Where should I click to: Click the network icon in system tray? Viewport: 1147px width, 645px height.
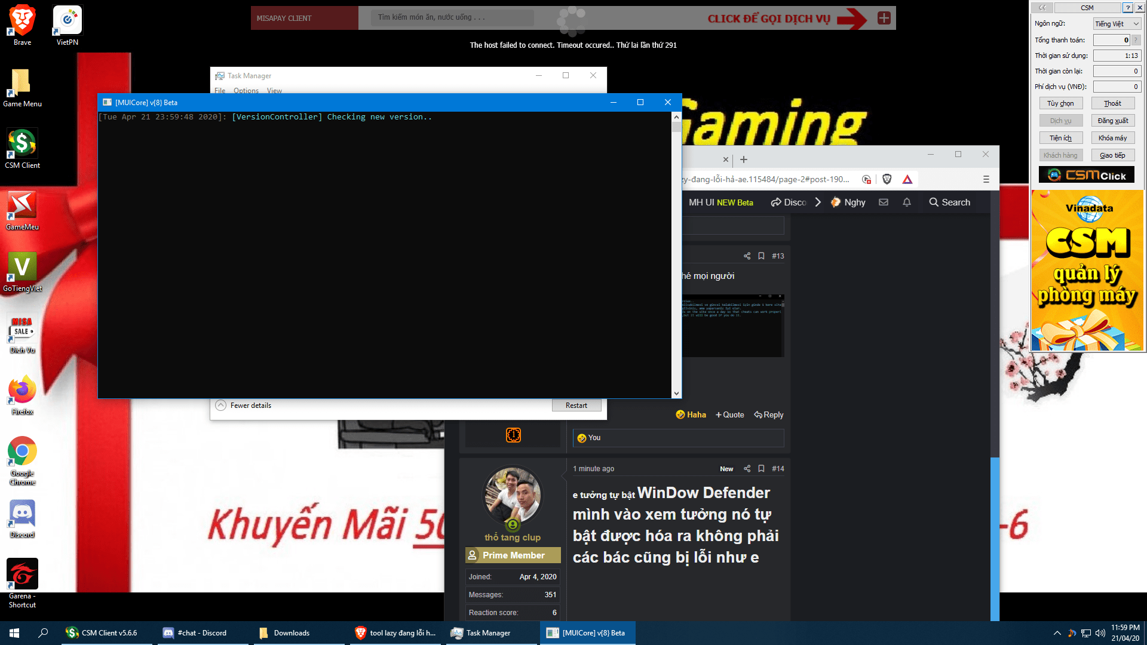click(x=1086, y=633)
